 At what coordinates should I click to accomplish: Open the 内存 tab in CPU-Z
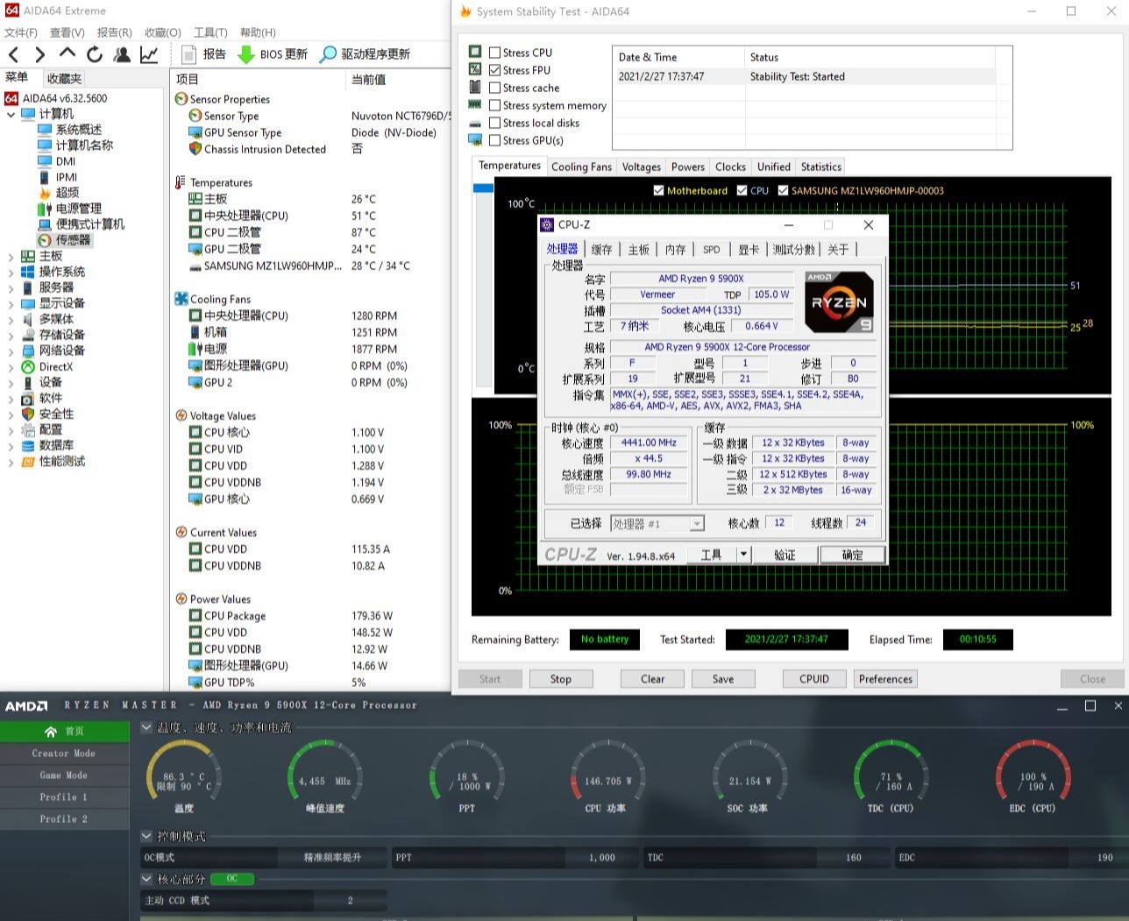pos(675,250)
